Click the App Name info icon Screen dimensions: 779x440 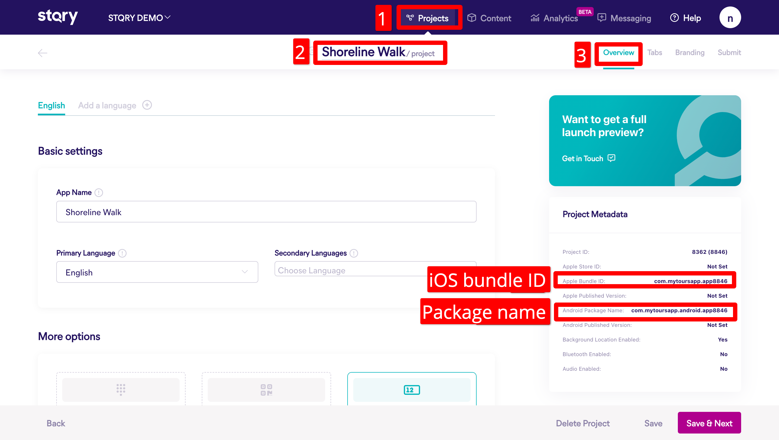(x=98, y=193)
